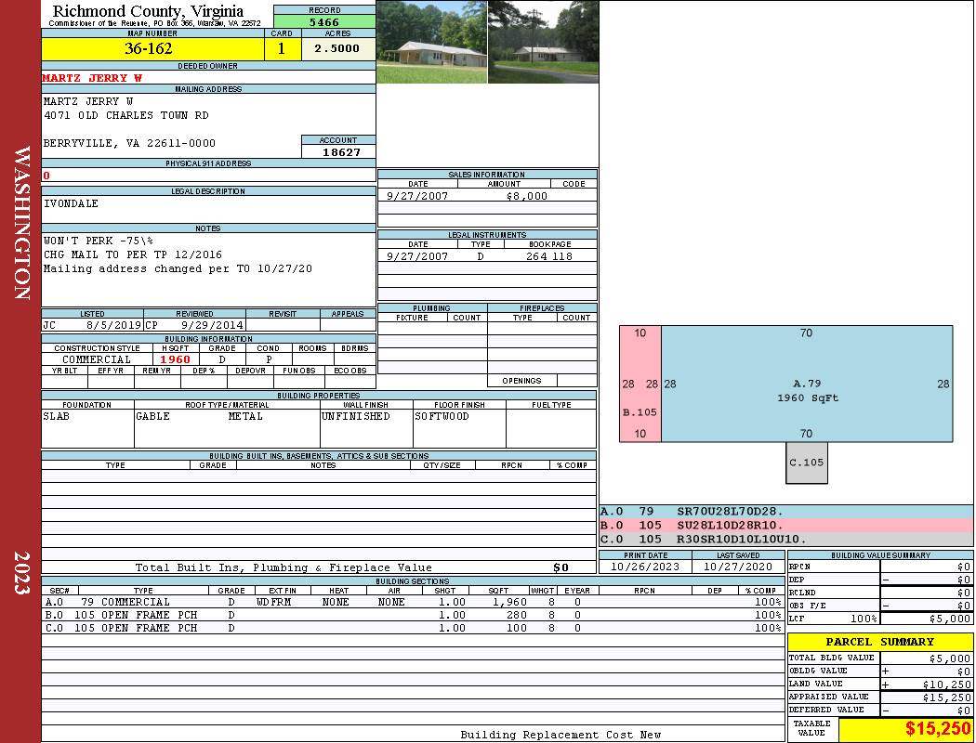The height and width of the screenshot is (743, 976).
Task: Select red H SQFT value 1960
Action: (x=175, y=359)
